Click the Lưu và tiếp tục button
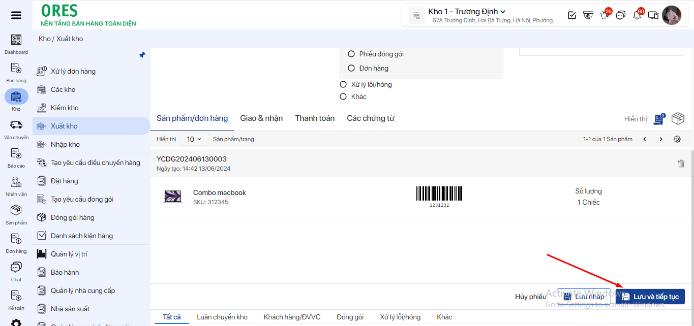 tap(650, 297)
